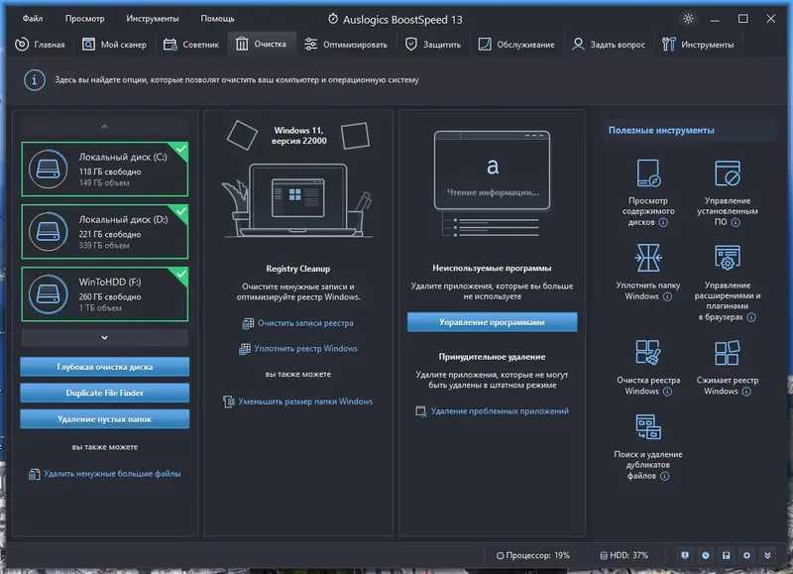This screenshot has height=574, width=793.
Task: Open Управление установленным ПО tool icon
Action: pyautogui.click(x=728, y=173)
